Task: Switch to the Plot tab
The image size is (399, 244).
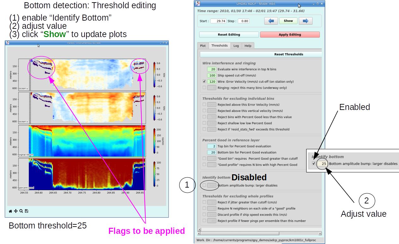Action: click(203, 46)
